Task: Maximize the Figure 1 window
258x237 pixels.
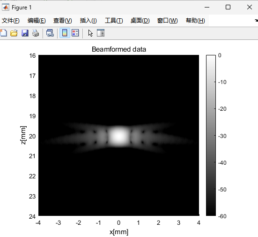Action: [x=228, y=7]
